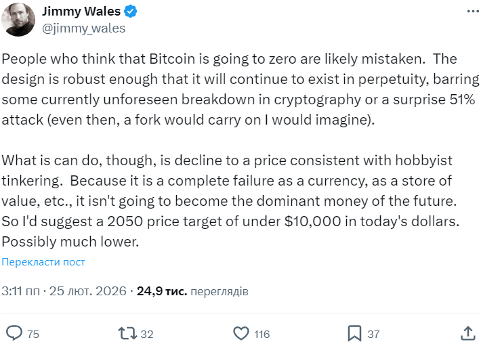Click the bookmark count 37

[373, 334]
